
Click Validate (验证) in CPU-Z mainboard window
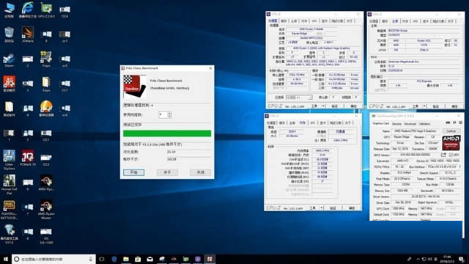click(x=435, y=106)
